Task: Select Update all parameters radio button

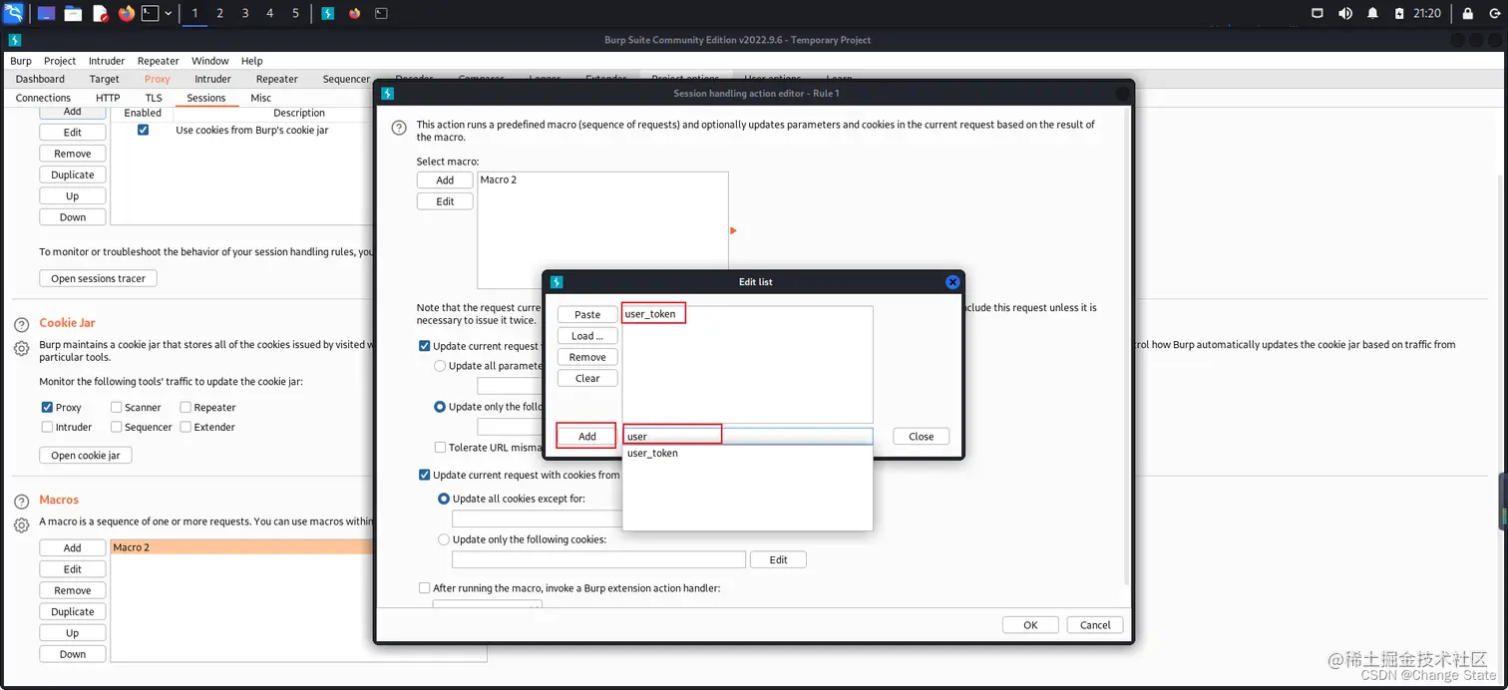Action: coord(440,366)
